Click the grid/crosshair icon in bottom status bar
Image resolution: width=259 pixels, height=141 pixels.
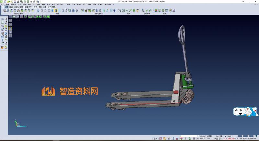click(194, 139)
